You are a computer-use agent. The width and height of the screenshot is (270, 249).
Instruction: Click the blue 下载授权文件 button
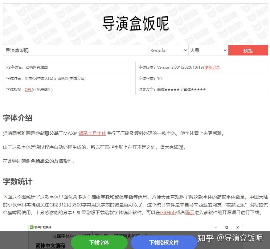click(164, 243)
